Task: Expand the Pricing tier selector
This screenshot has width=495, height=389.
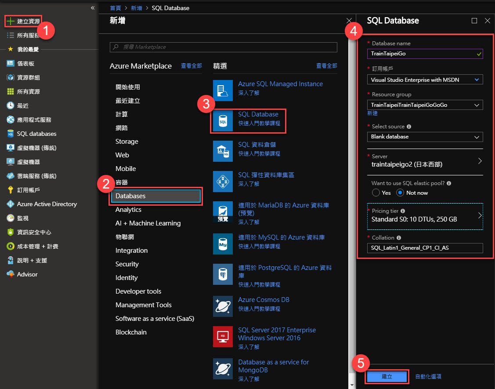Action: click(425, 216)
